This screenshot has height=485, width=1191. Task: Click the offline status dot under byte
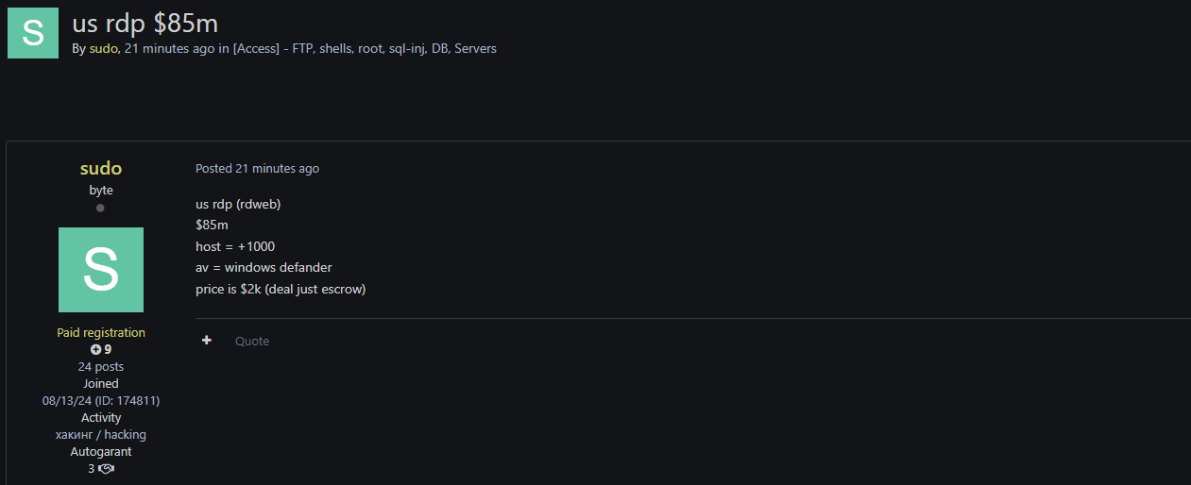pyautogui.click(x=100, y=208)
